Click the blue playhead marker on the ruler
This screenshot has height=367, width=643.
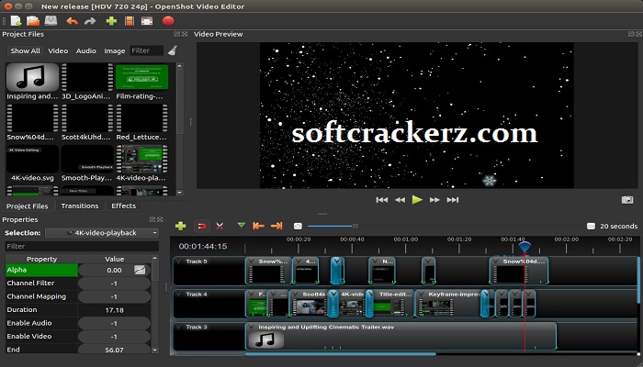pyautogui.click(x=525, y=246)
